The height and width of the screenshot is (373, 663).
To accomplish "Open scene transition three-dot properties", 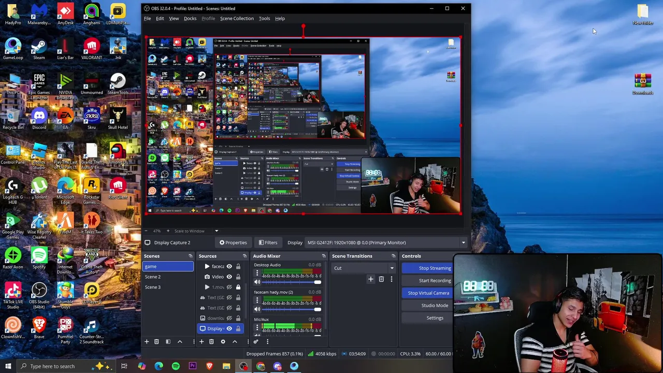I will tap(391, 279).
